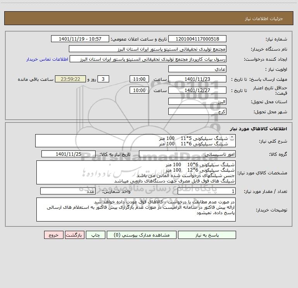Open مشاهده مدارک پیوستی (0) button
298x288 pixels.
142,235
